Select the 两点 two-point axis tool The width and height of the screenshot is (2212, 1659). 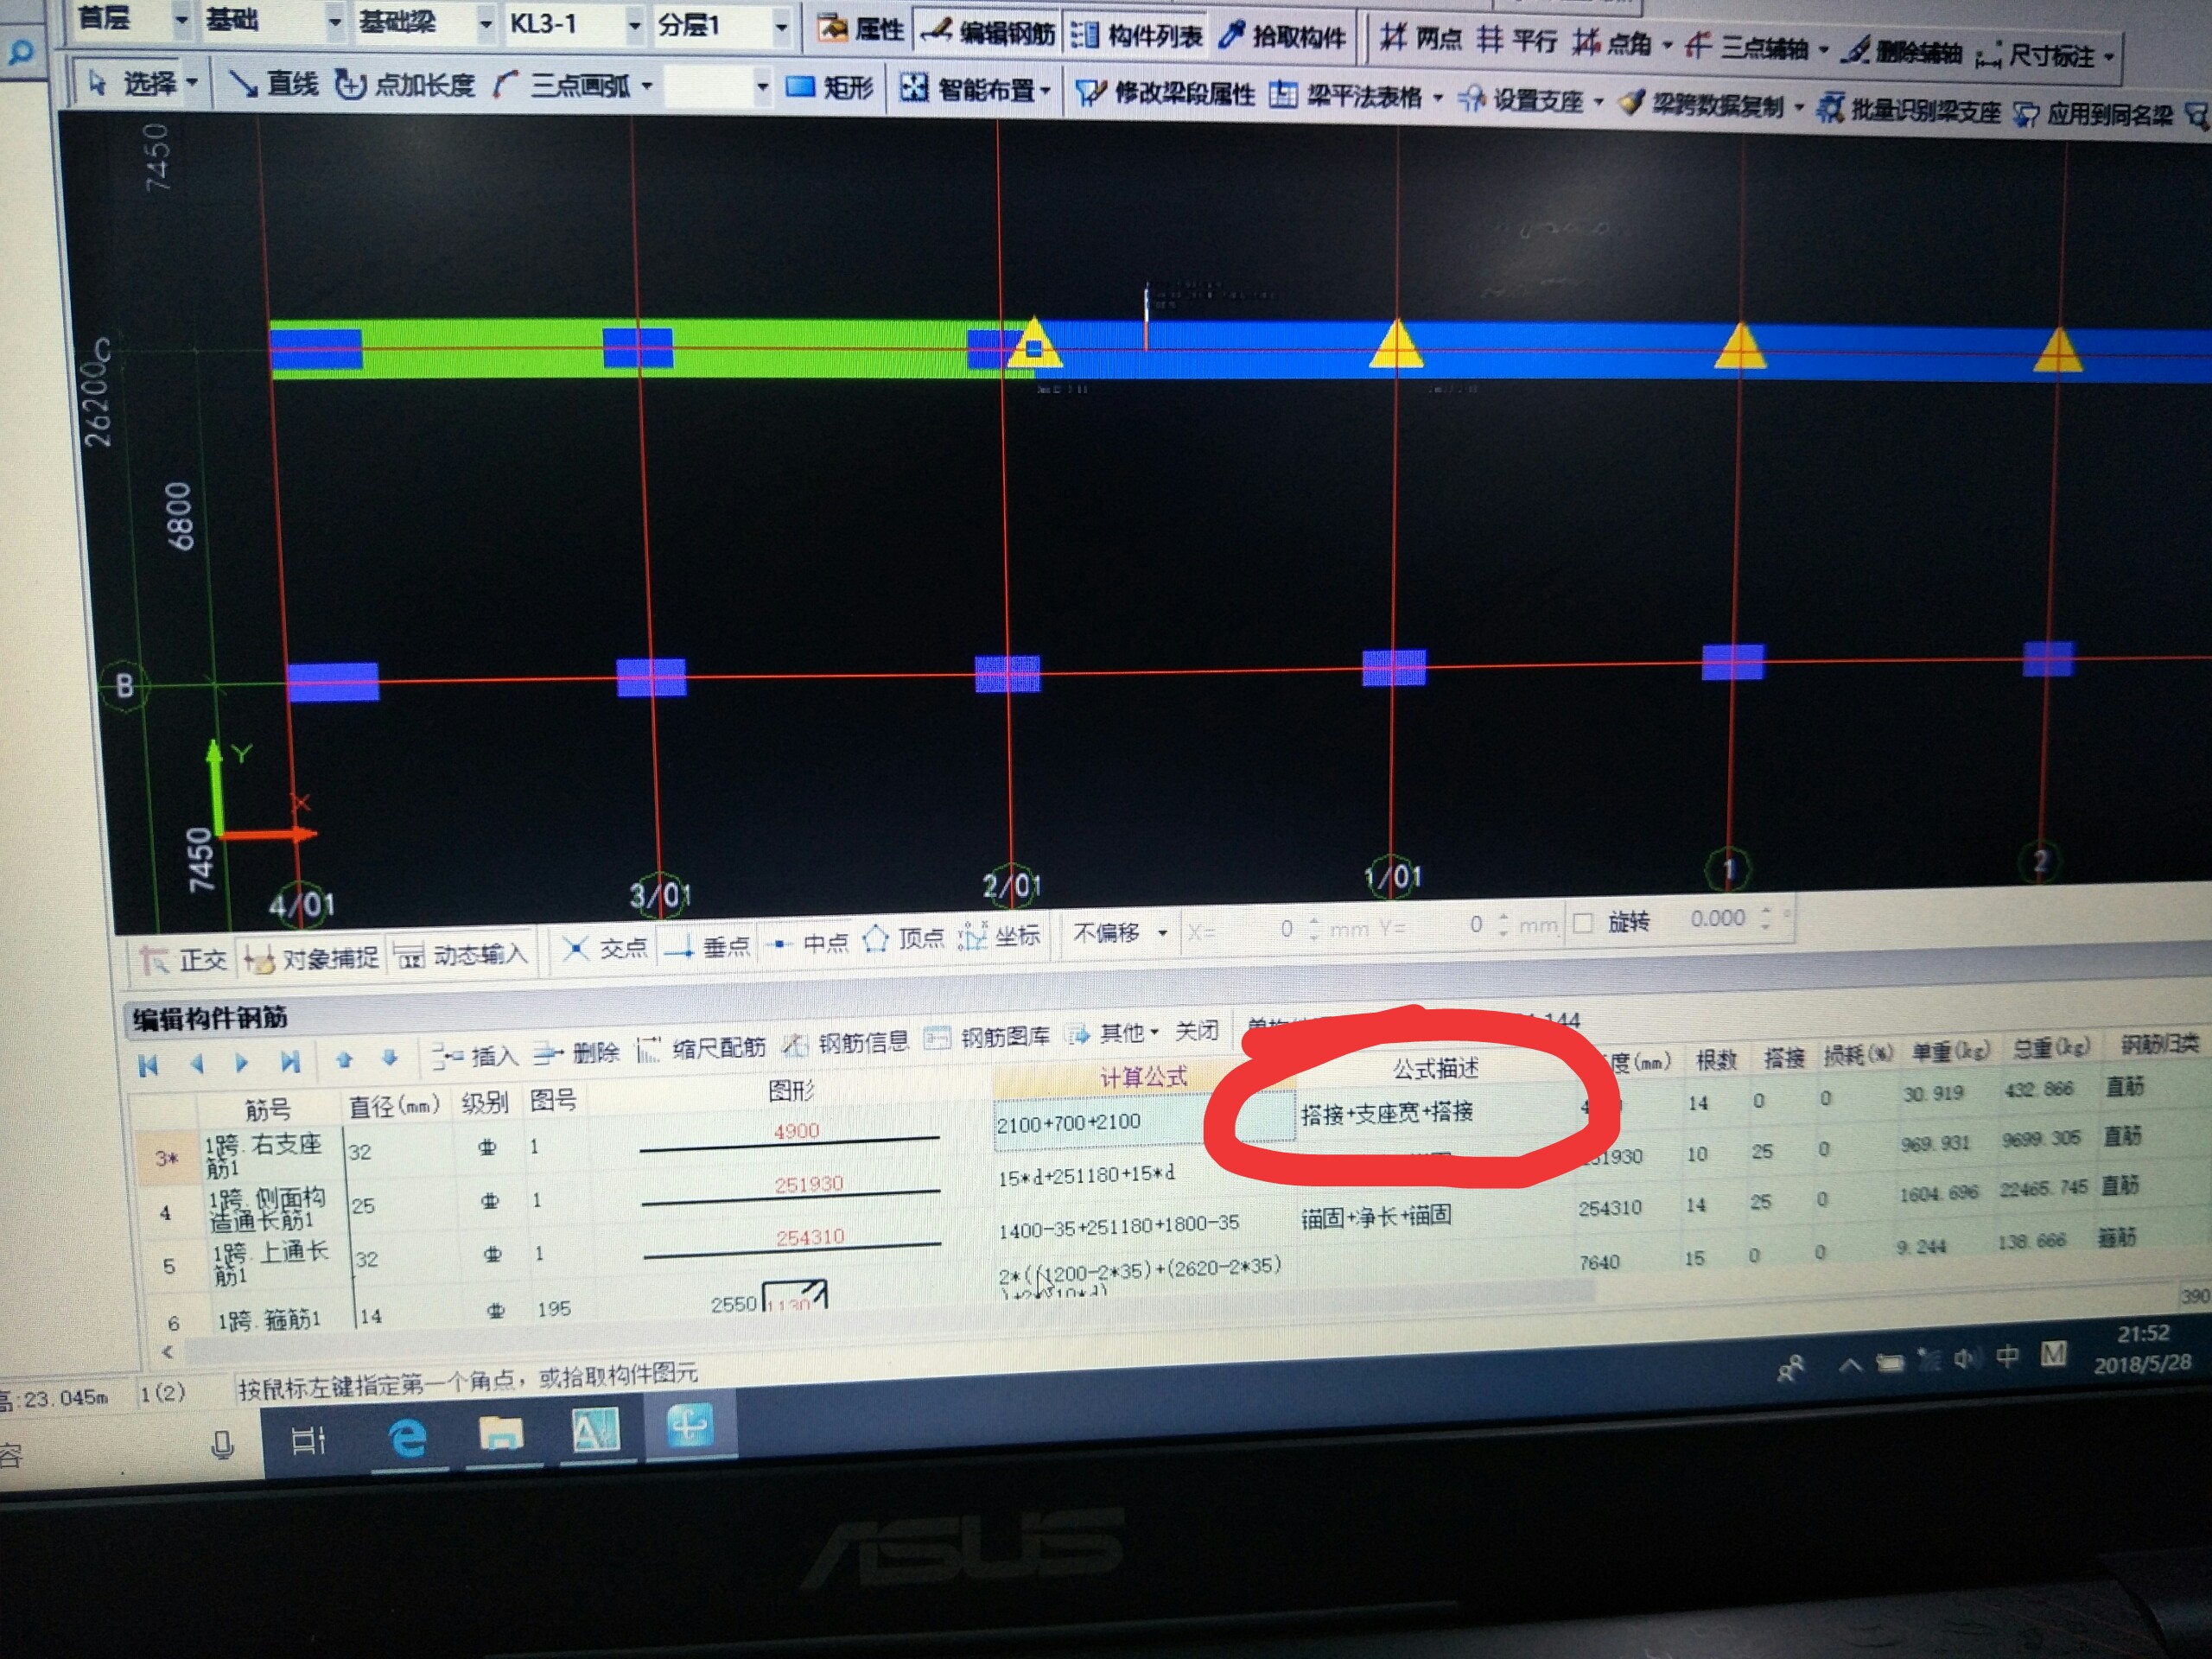pyautogui.click(x=1420, y=39)
